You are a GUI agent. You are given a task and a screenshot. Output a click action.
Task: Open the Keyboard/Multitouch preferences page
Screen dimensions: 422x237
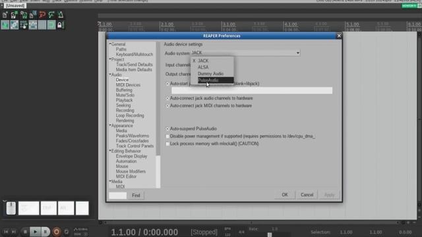tap(135, 55)
